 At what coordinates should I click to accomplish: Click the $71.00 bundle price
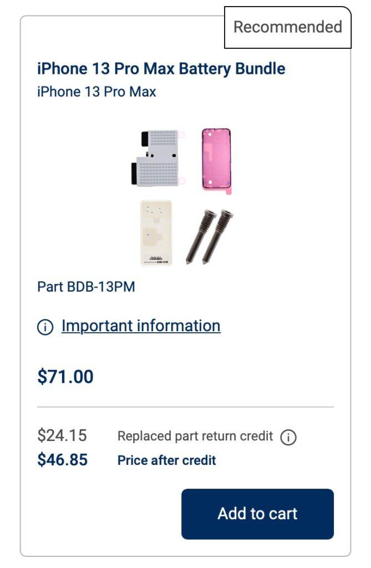pyautogui.click(x=65, y=377)
